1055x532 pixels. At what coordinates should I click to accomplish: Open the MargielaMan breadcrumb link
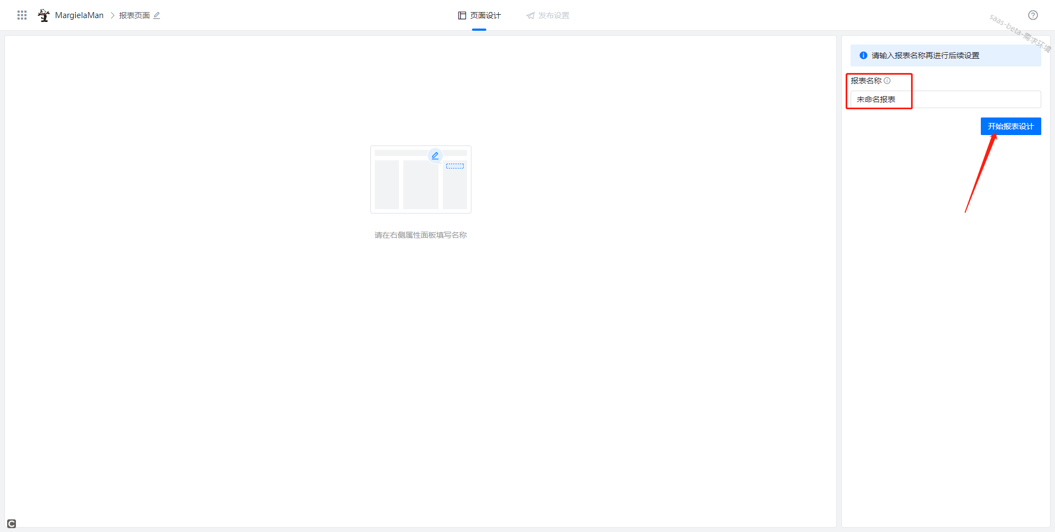(79, 15)
